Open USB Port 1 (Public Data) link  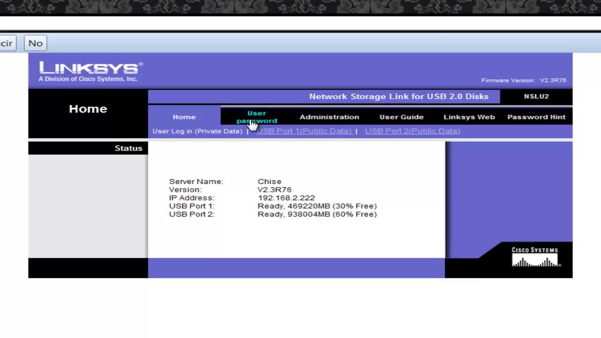coord(304,131)
